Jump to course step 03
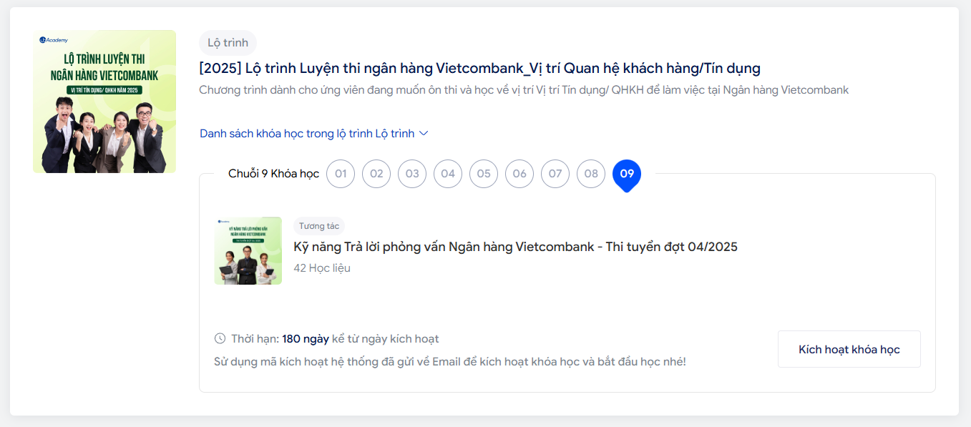 tap(412, 174)
